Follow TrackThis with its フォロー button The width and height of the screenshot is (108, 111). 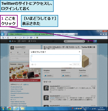(84, 76)
